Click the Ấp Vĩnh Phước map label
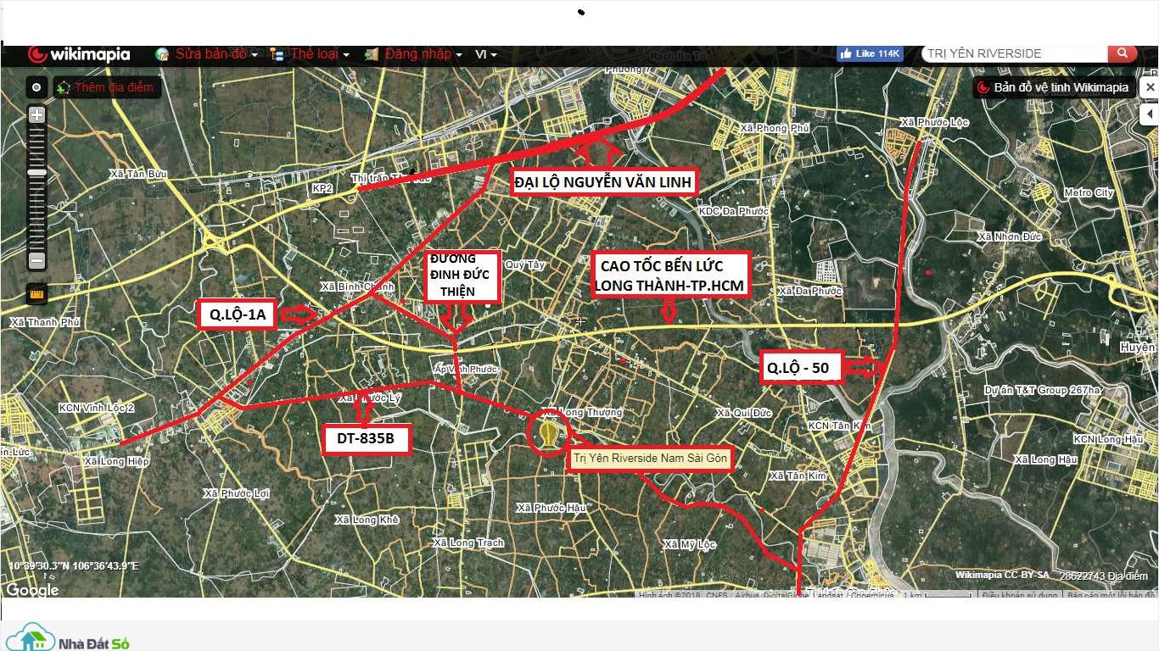The height and width of the screenshot is (651, 1159). pyautogui.click(x=466, y=370)
